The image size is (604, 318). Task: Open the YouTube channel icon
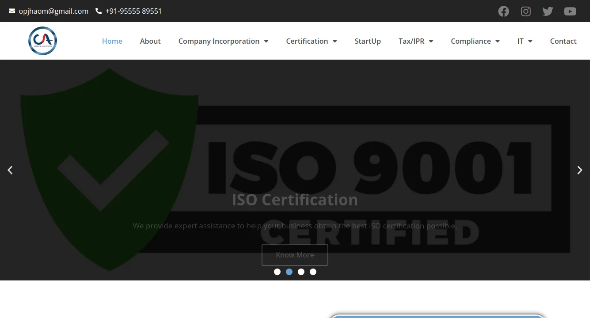pos(570,11)
